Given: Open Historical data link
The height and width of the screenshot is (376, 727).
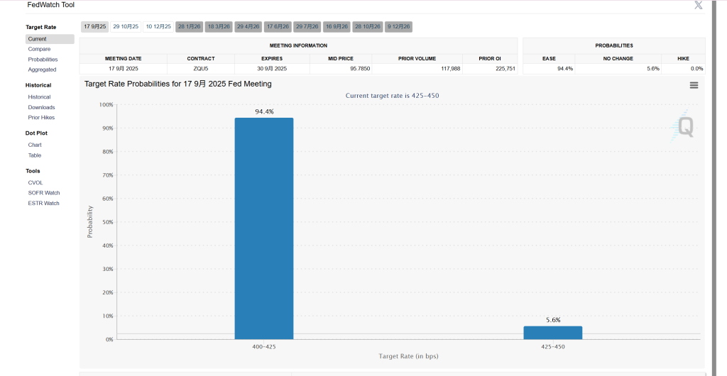Looking at the screenshot, I should coord(39,96).
